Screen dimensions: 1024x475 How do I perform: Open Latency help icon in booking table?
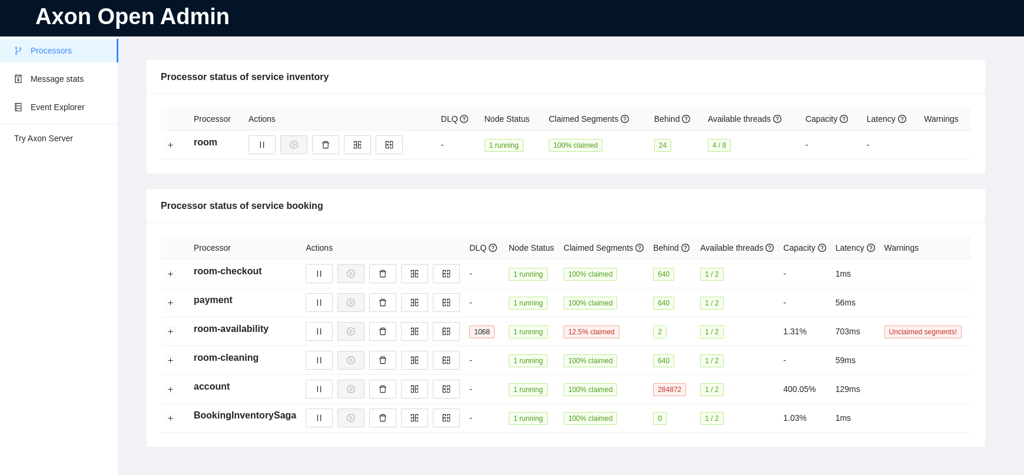871,248
